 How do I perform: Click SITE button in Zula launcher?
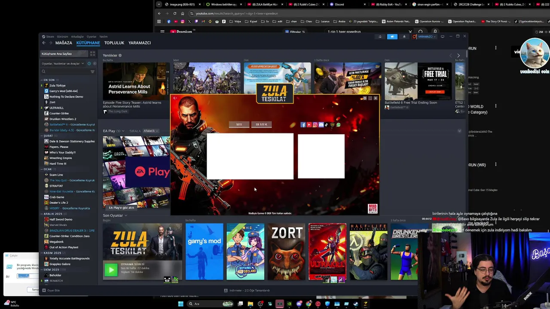[x=239, y=124]
